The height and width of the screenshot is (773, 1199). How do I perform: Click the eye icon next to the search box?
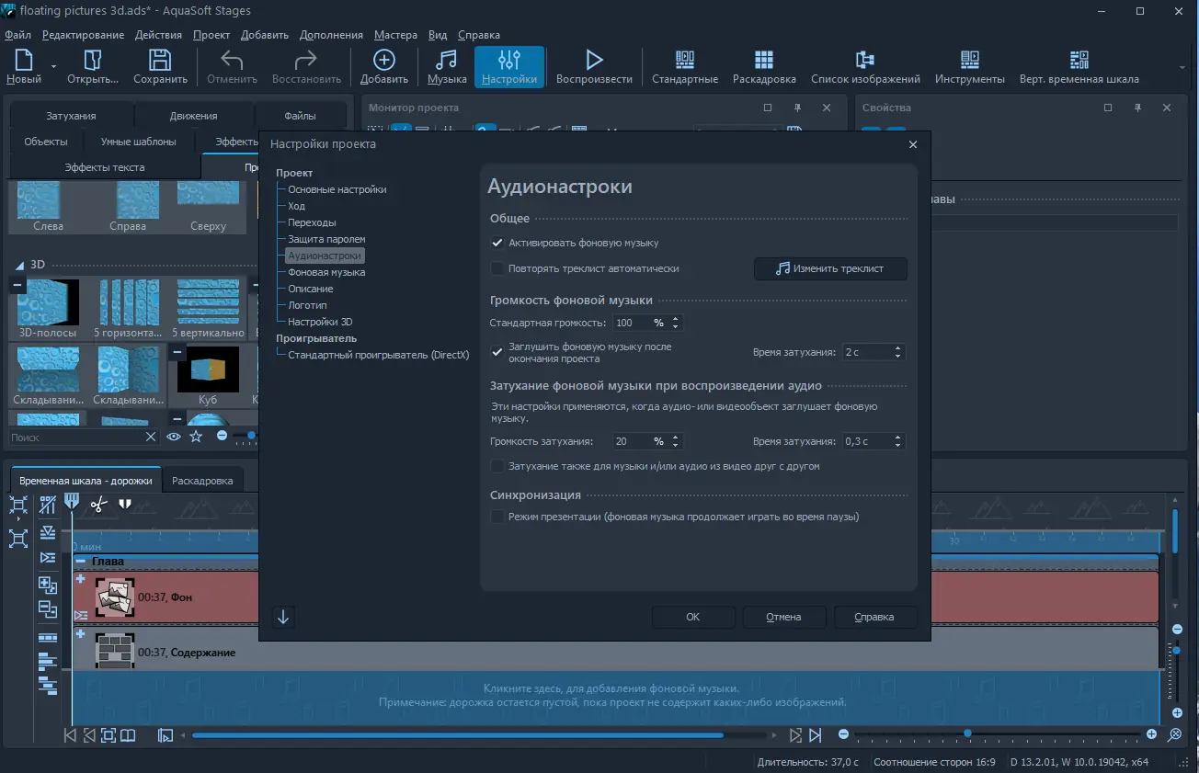[x=174, y=437]
